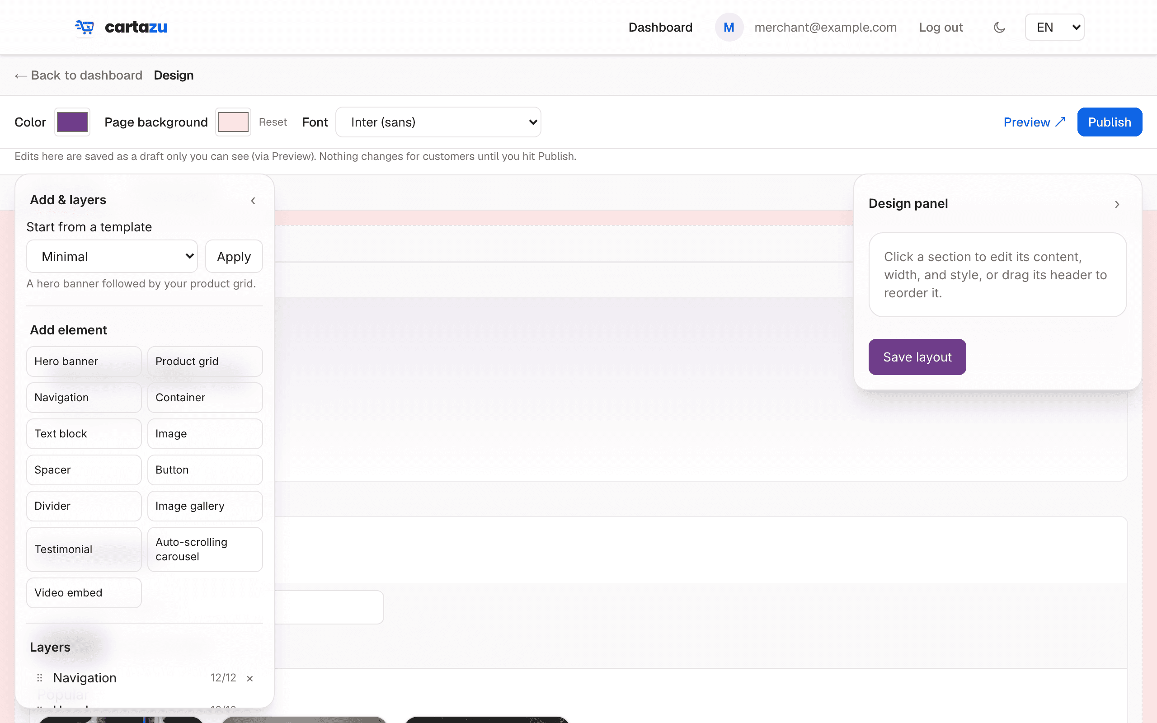Screen dimensions: 1157x723
Task: Apply the selected template
Action: (234, 256)
